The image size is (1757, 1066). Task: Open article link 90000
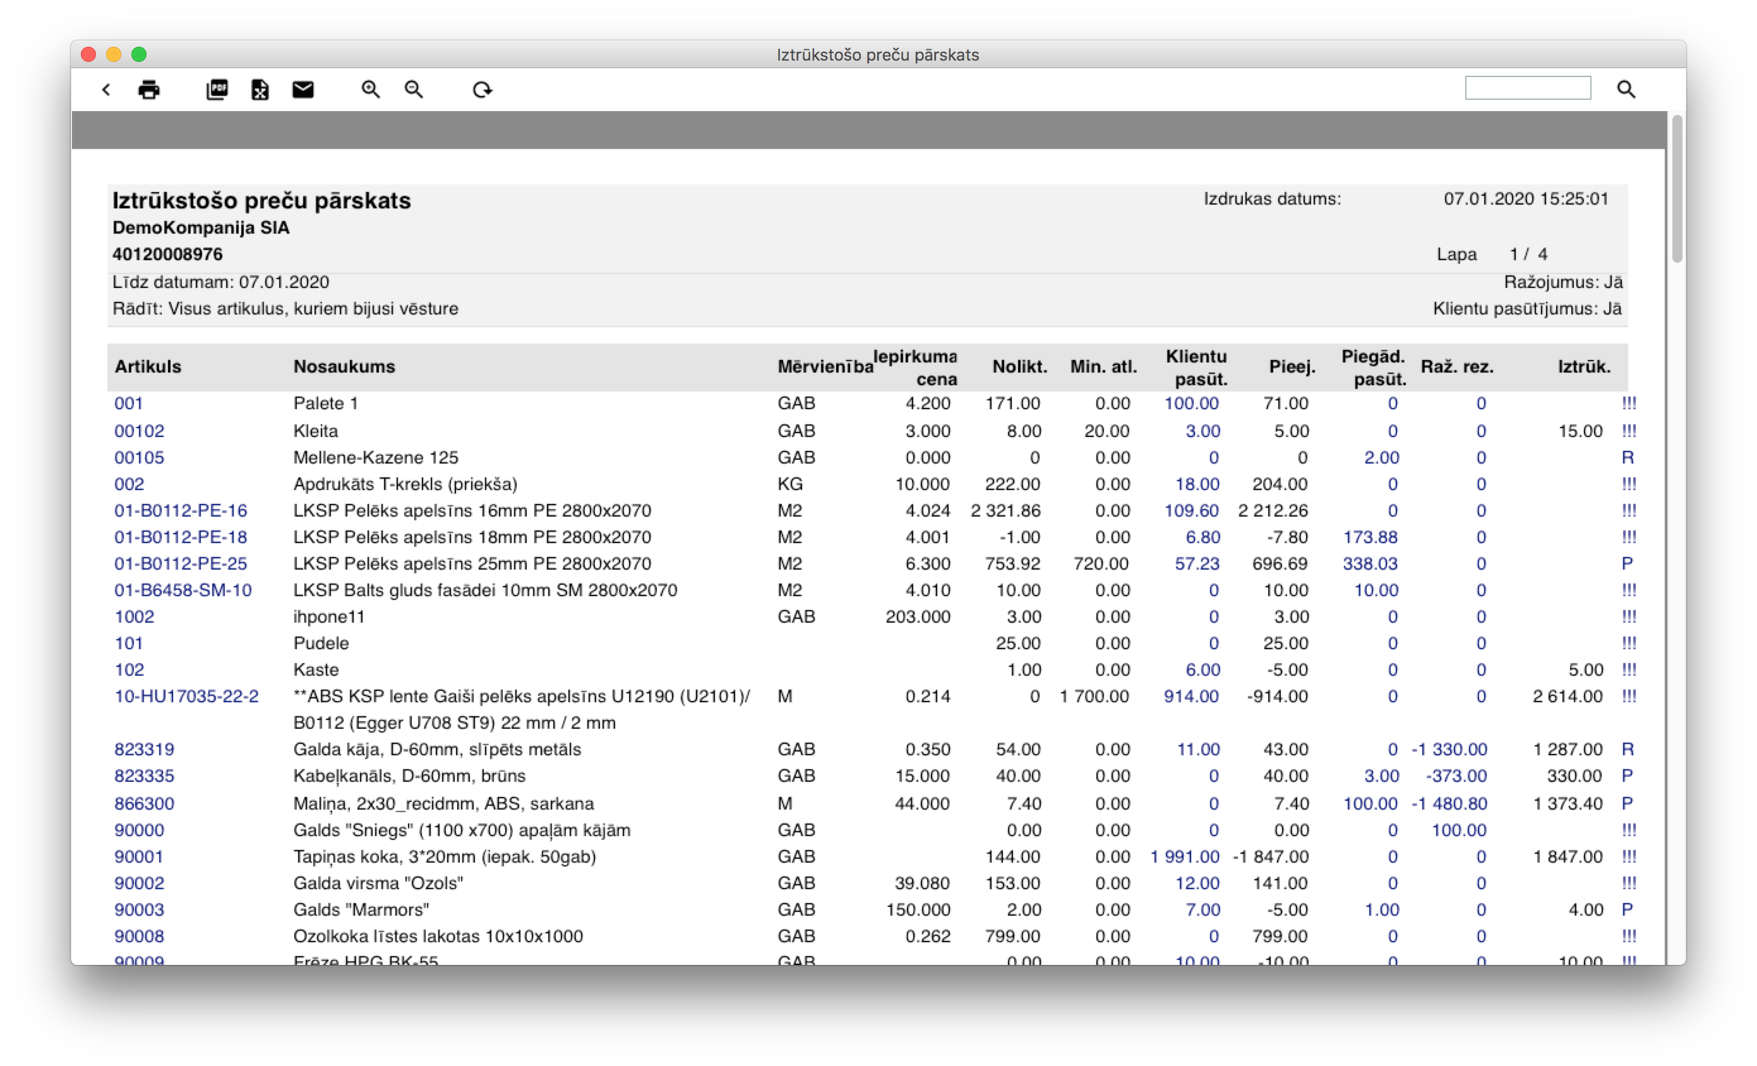[139, 830]
